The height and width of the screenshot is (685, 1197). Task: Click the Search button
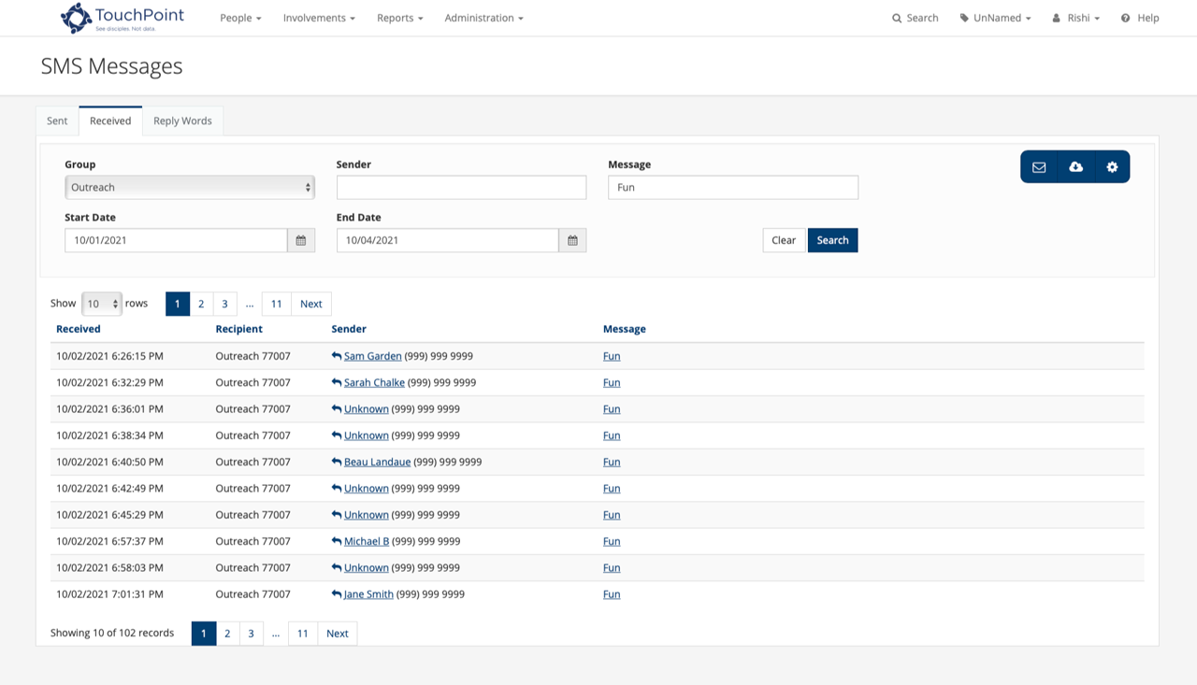tap(832, 240)
